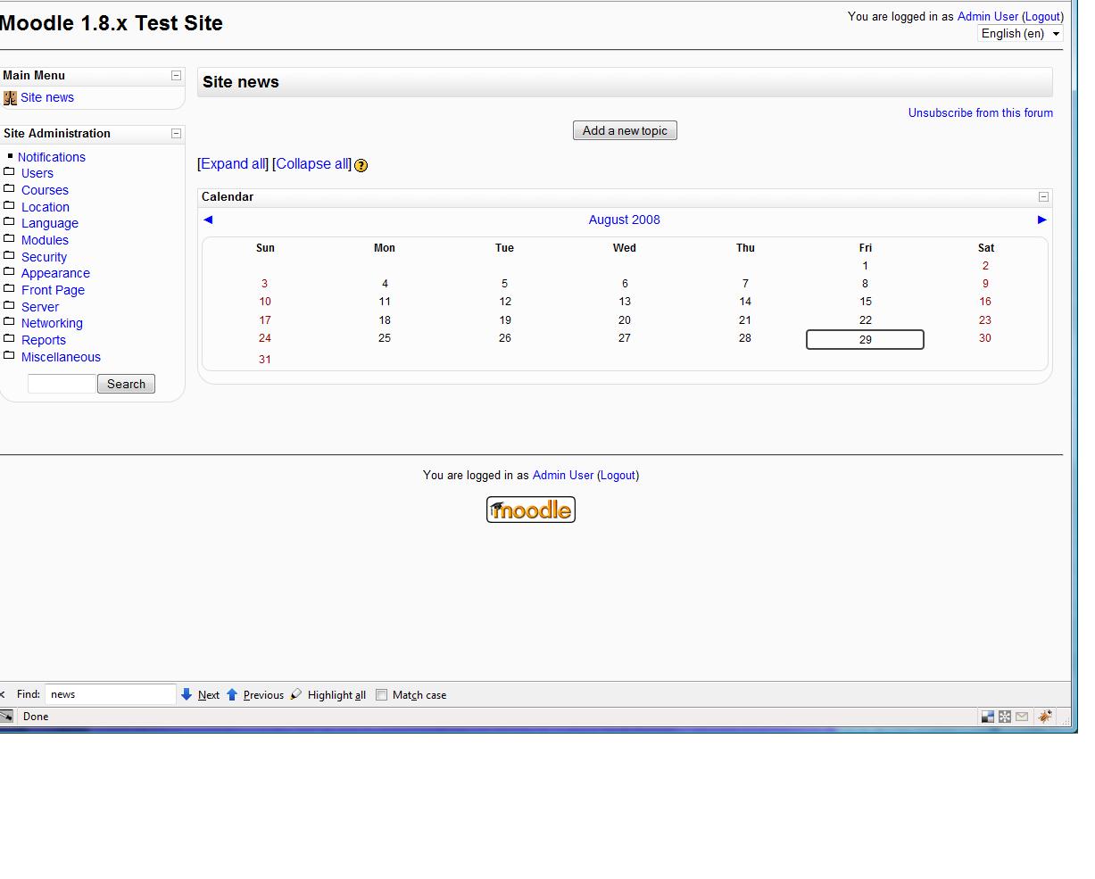Click the Next label in Find bar

point(209,695)
